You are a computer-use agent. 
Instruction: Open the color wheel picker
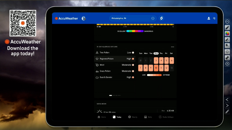[x=227, y=34]
